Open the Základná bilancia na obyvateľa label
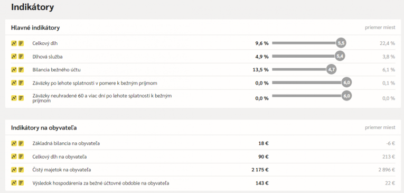The width and height of the screenshot is (404, 193). 66,143
